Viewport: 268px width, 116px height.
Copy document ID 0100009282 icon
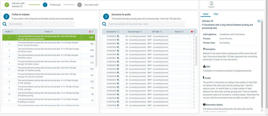tap(118, 91)
